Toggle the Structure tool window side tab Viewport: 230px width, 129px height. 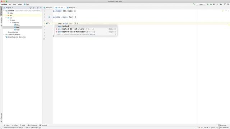click(1, 21)
